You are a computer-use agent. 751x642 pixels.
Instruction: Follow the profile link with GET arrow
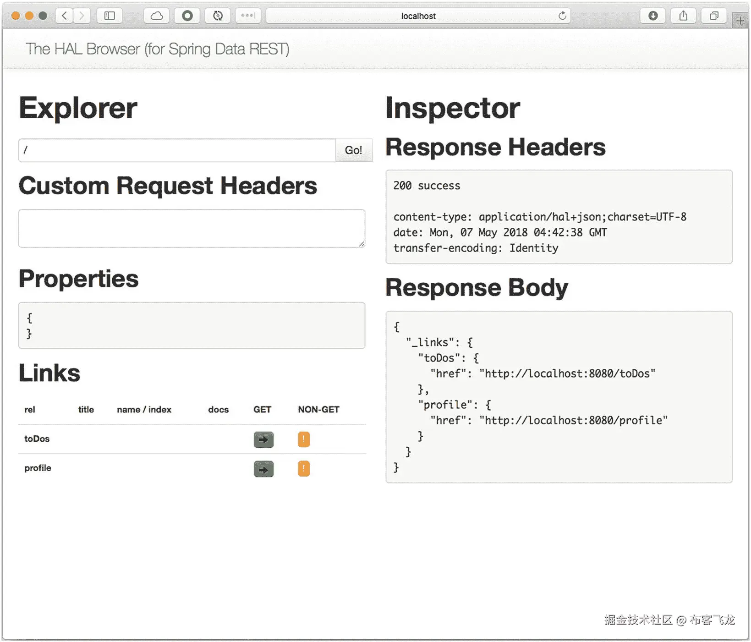pyautogui.click(x=263, y=469)
